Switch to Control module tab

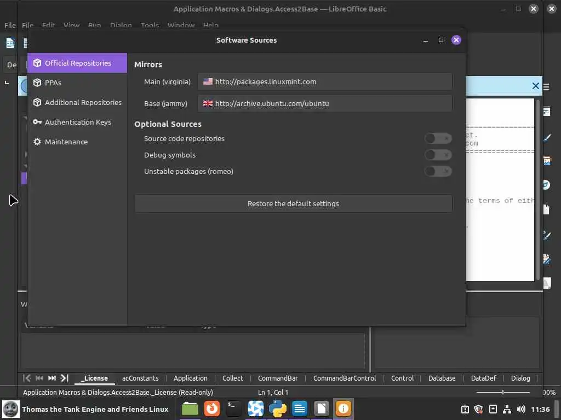(402, 378)
